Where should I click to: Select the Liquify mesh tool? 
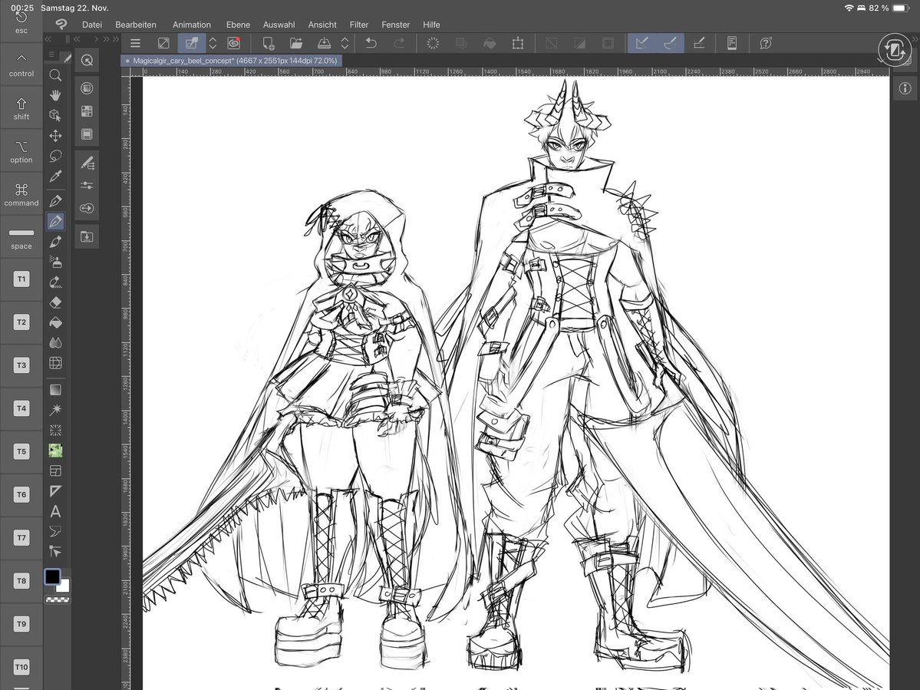(55, 363)
